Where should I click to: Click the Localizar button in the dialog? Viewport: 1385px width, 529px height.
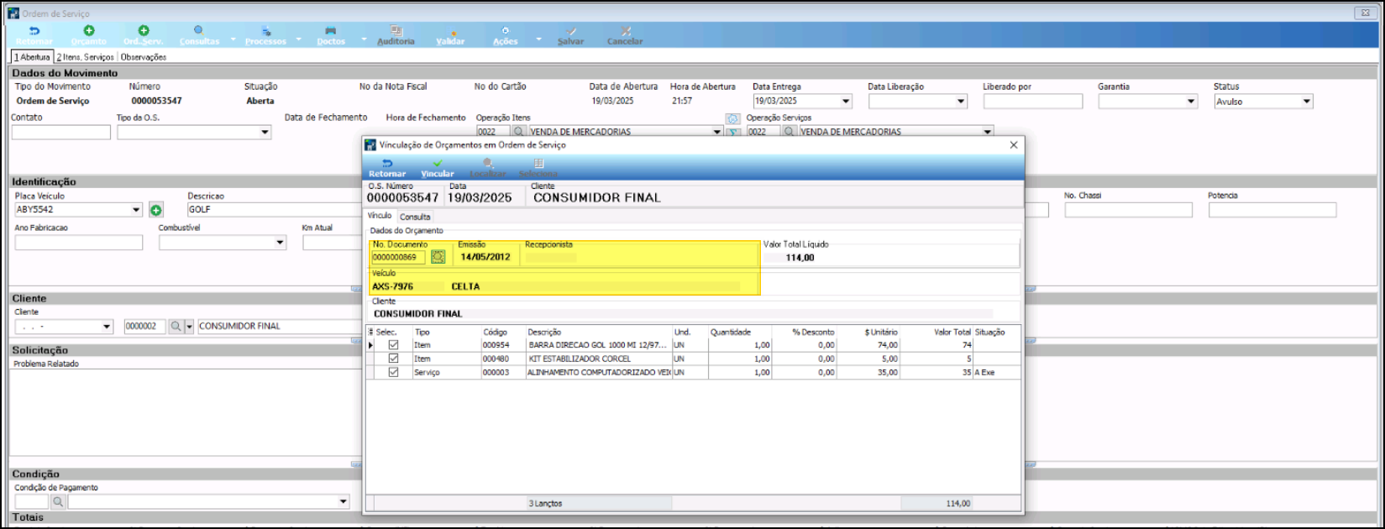pyautogui.click(x=488, y=168)
